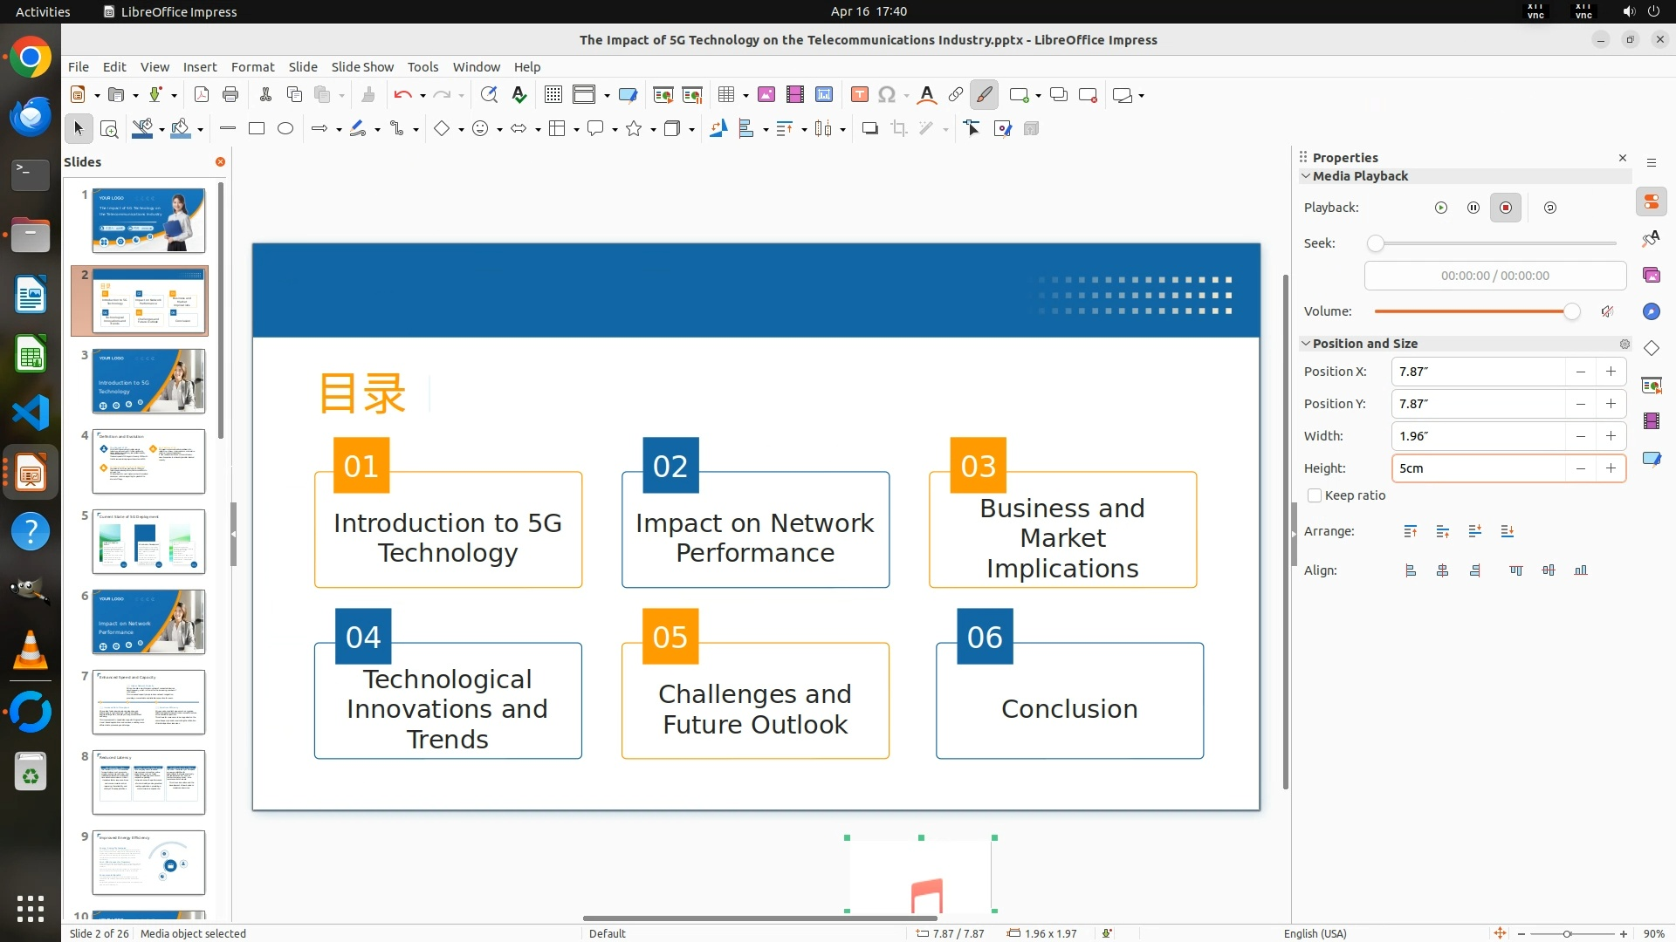This screenshot has width=1676, height=942.
Task: Click the Print icon in toolbar
Action: [230, 94]
